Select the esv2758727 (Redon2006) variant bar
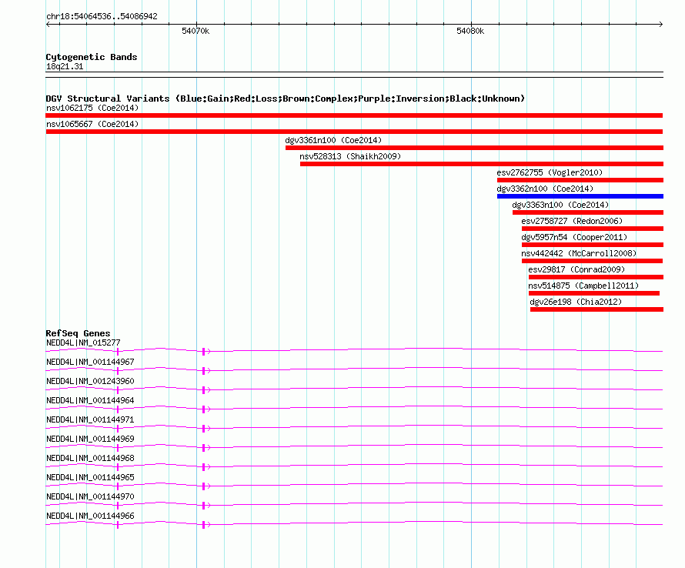The image size is (685, 568). (x=593, y=229)
